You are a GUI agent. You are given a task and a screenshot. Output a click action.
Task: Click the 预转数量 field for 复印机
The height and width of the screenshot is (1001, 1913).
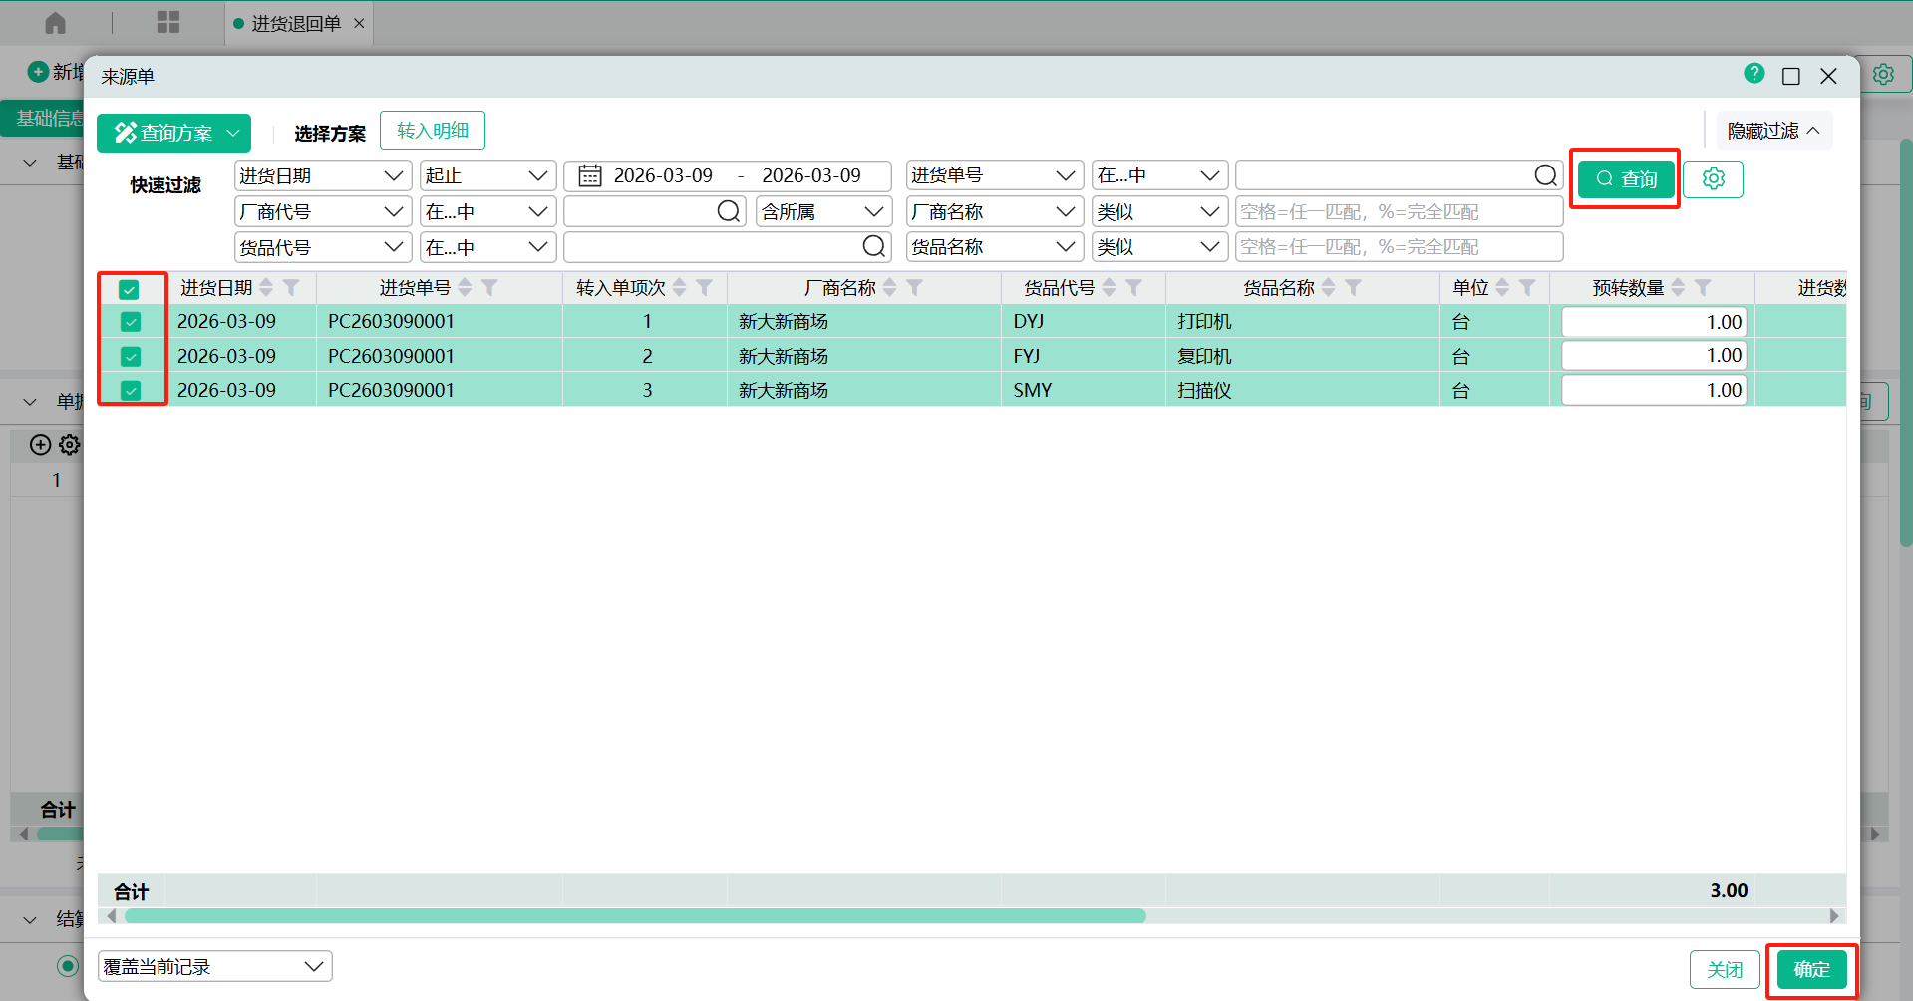point(1653,356)
